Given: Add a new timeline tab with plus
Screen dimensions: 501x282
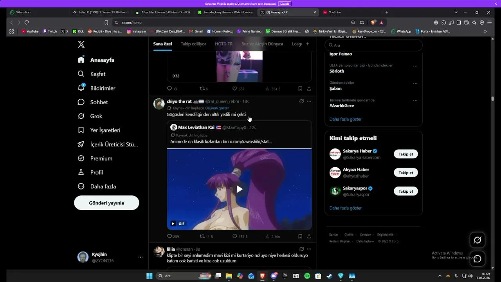Looking at the screenshot, I should [x=308, y=44].
